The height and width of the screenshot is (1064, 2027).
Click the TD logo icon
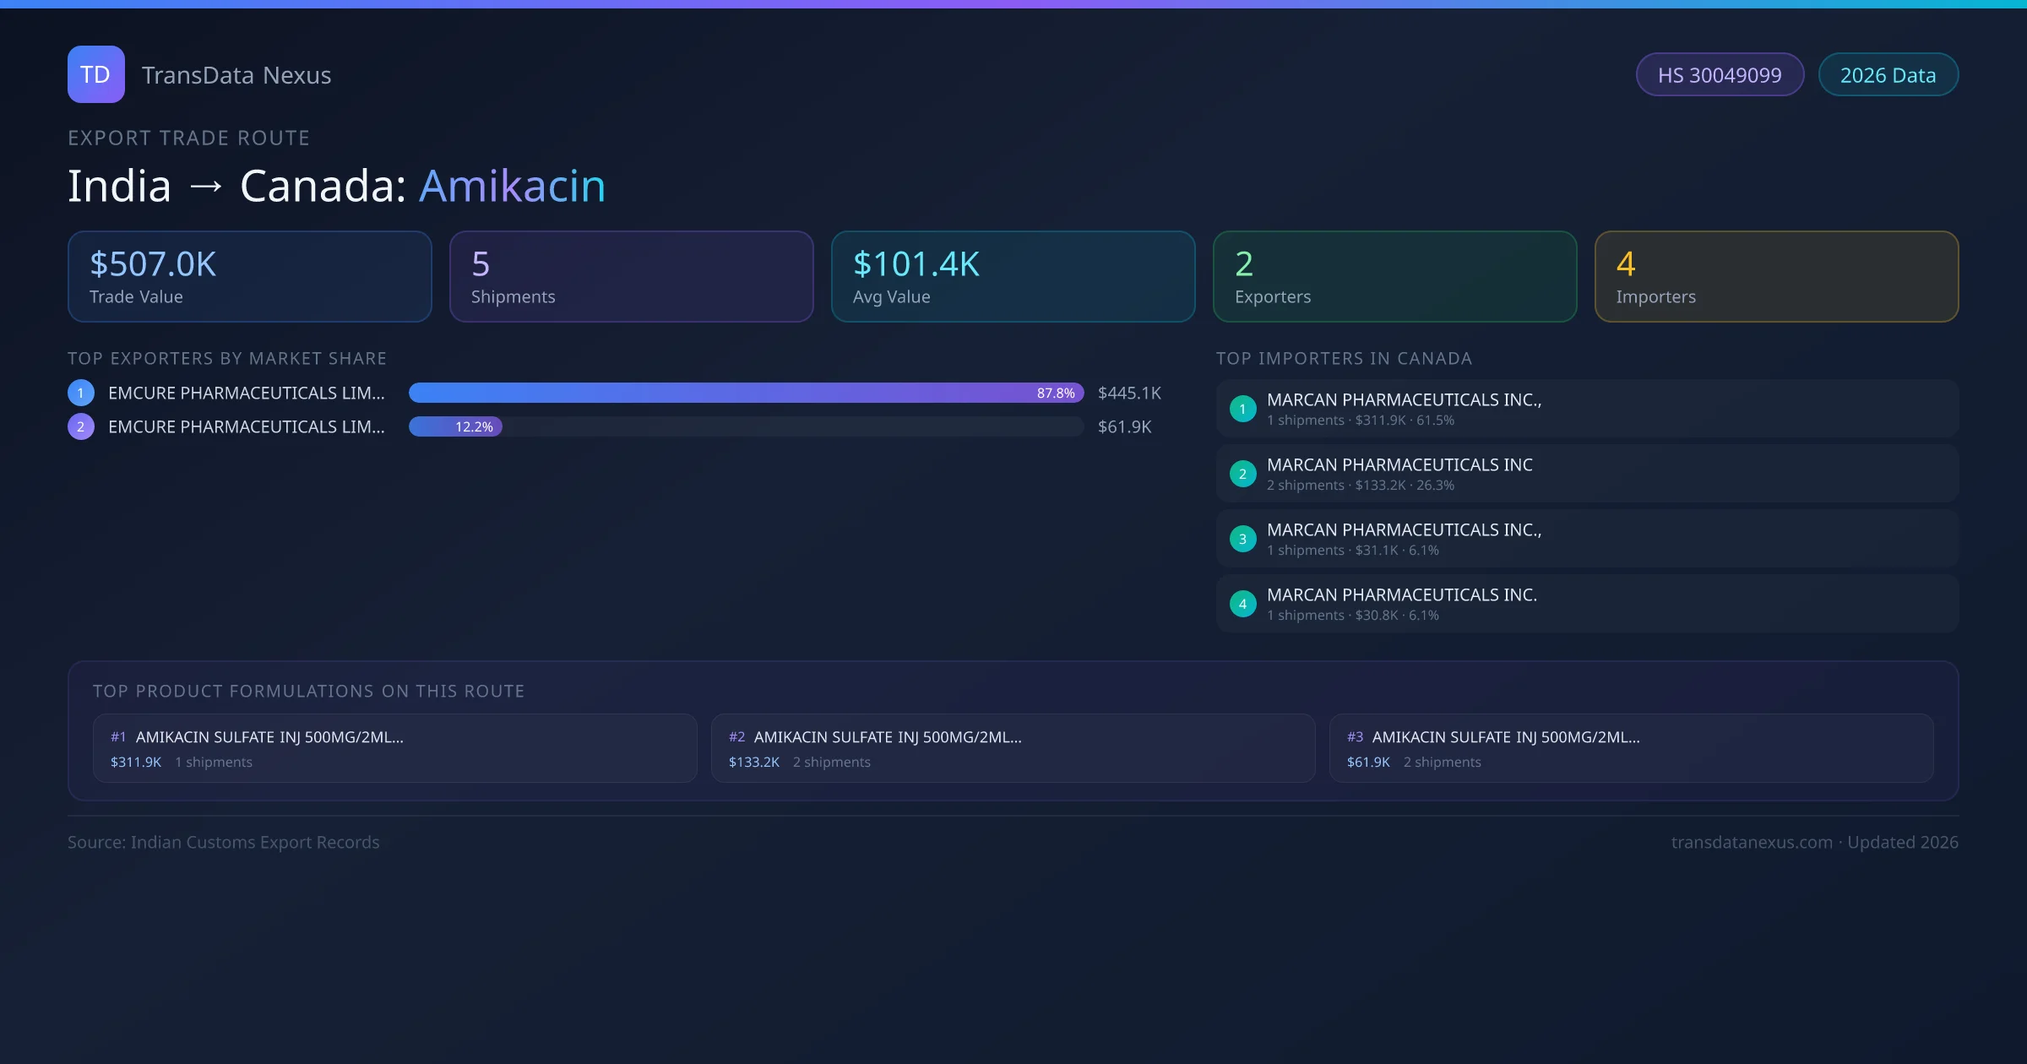point(95,74)
